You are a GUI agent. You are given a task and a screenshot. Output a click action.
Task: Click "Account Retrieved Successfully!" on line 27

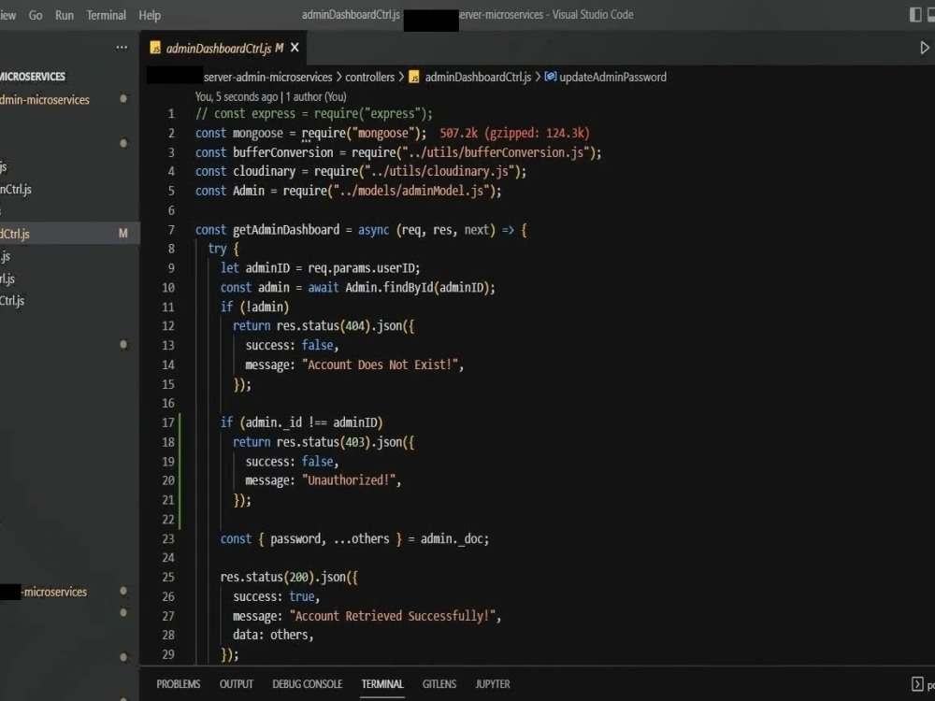click(x=393, y=616)
